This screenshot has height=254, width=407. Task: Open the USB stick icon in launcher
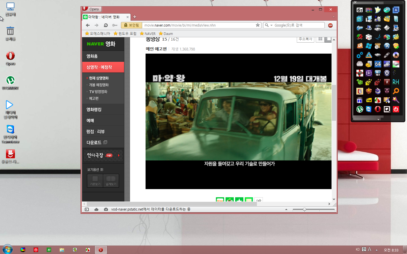click(387, 55)
